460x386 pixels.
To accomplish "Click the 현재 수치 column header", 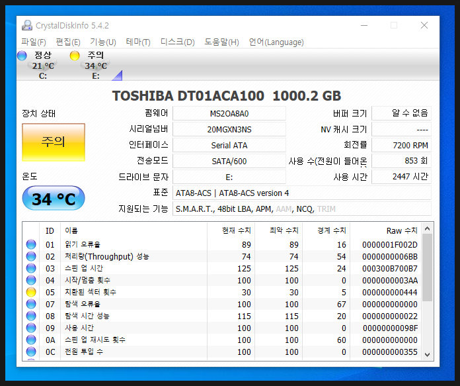I will tap(231, 230).
